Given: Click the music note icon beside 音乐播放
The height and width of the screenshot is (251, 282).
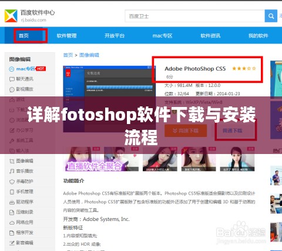Looking at the screenshot, I should point(12,171).
